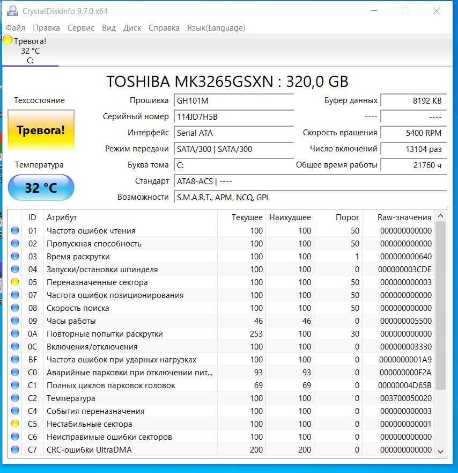
Task: Click blue status icon for attribute C7
Action: click(15, 449)
